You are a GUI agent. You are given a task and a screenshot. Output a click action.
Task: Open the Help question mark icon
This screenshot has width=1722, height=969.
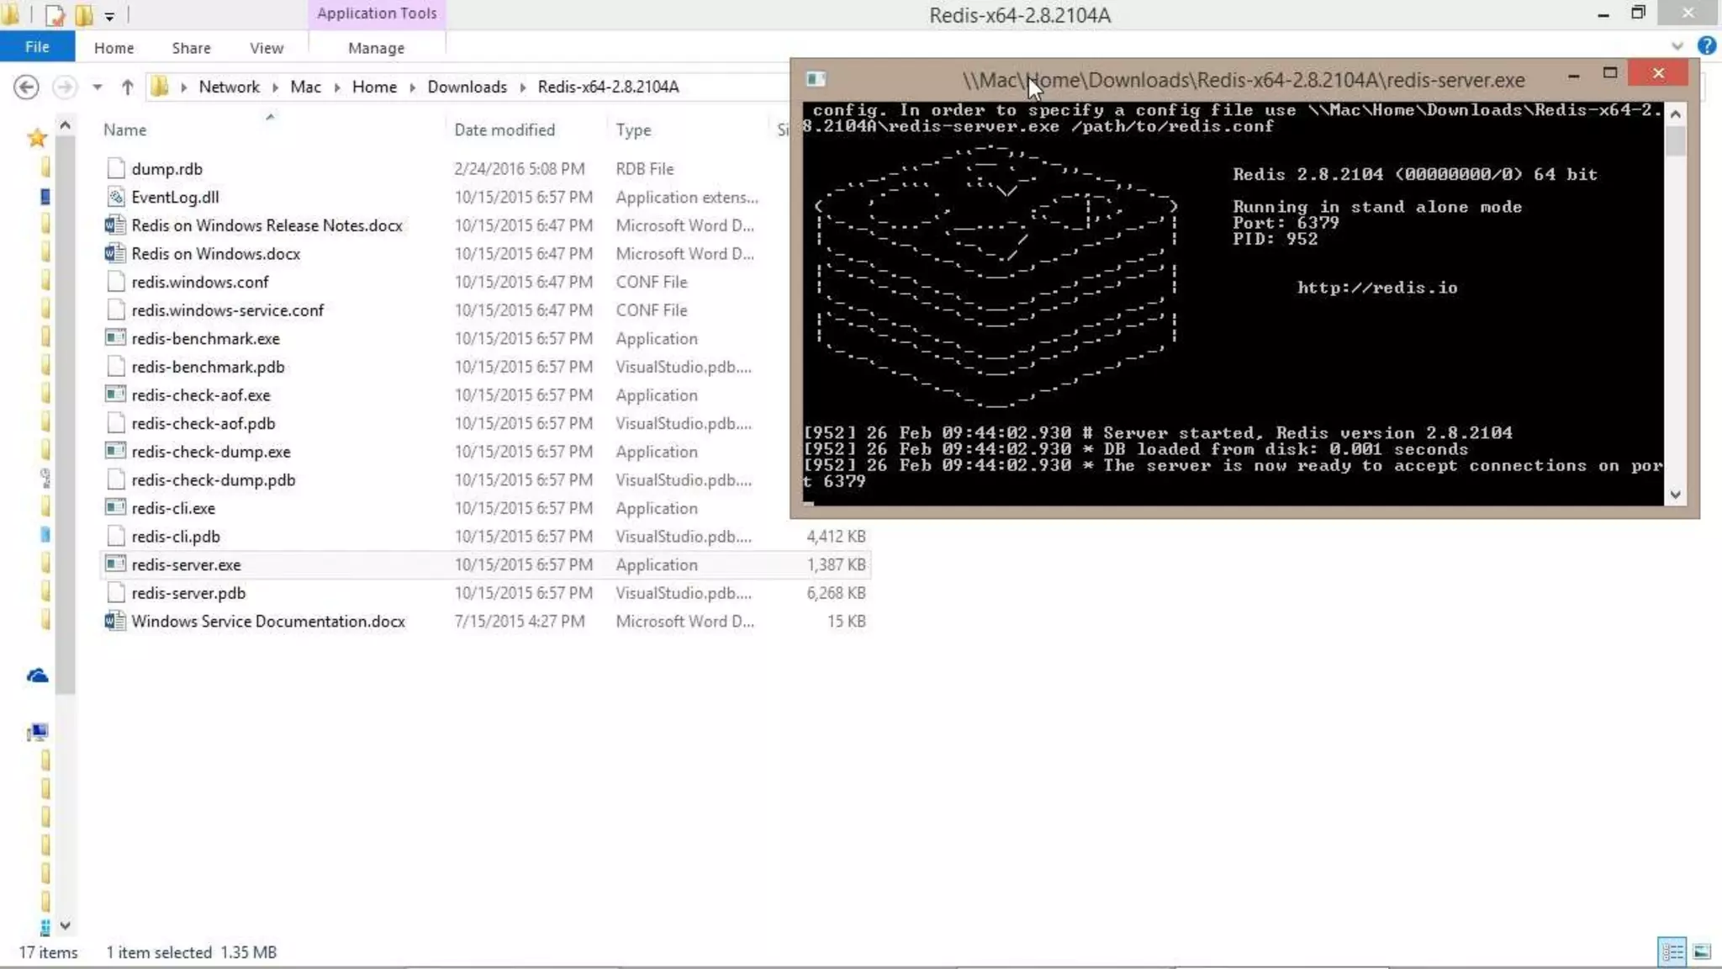tap(1706, 46)
